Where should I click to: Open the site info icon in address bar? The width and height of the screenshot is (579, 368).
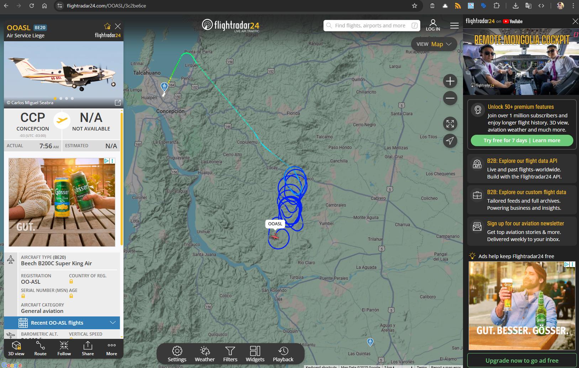[x=60, y=6]
